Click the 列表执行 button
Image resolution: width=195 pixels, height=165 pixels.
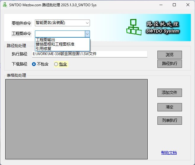point(169,121)
